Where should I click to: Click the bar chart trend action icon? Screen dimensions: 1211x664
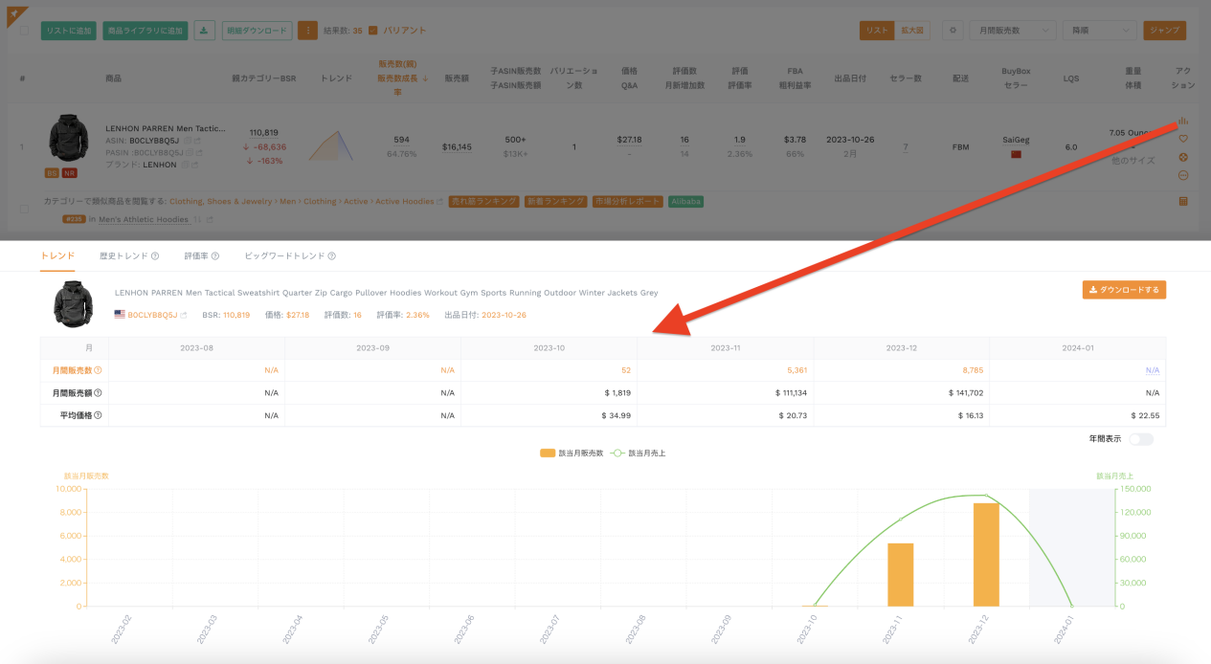1183,122
